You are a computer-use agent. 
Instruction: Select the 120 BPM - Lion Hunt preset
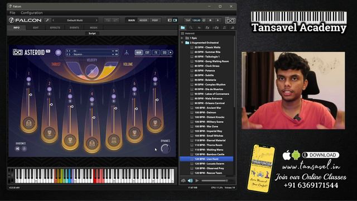coord(206,159)
